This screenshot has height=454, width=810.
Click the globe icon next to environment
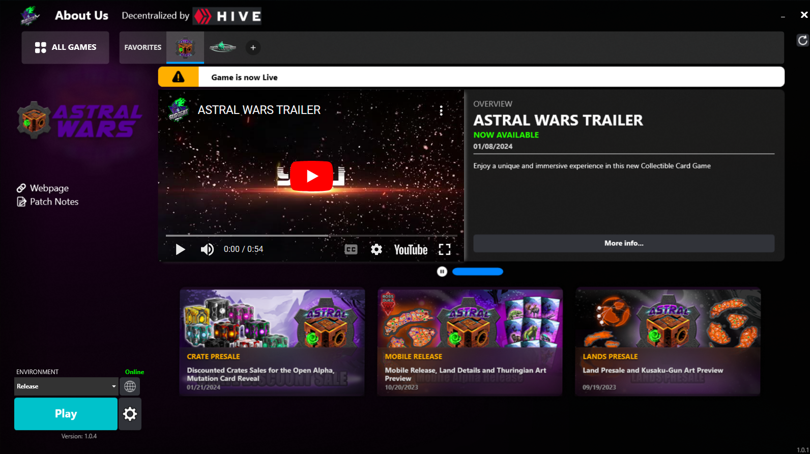pyautogui.click(x=130, y=386)
